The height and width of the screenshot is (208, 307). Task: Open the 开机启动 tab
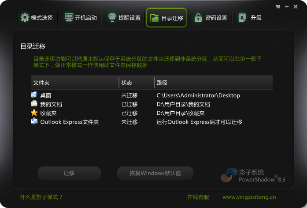coord(80,18)
